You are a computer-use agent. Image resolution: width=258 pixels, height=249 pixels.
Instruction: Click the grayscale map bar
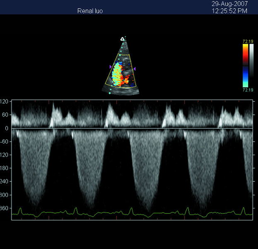pos(251,65)
